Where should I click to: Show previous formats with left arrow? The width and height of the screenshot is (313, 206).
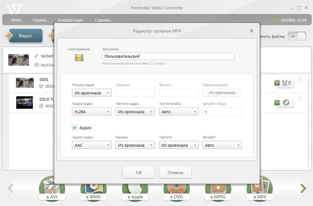(x=11, y=188)
